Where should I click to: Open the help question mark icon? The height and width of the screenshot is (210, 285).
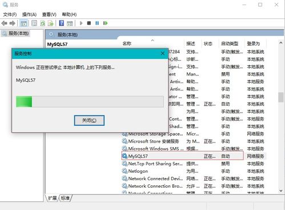tap(62, 23)
